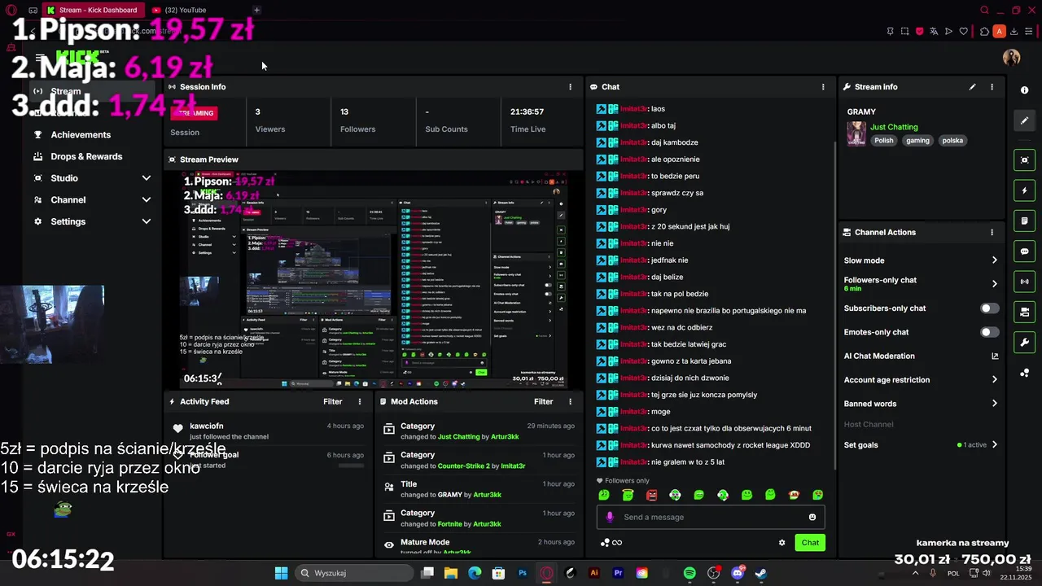Click the wrench icon in right sidebar
Screen dimensions: 1042x586
point(1025,342)
